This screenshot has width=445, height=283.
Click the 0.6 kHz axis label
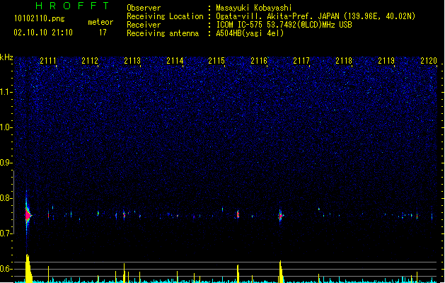pyautogui.click(x=6, y=269)
